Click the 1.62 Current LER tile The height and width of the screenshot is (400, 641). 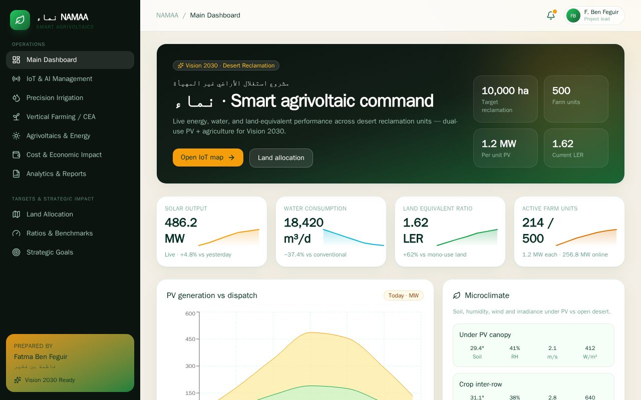(x=576, y=148)
